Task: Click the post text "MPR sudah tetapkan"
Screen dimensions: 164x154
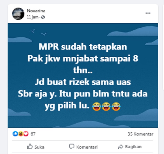Action: pyautogui.click(x=83, y=47)
